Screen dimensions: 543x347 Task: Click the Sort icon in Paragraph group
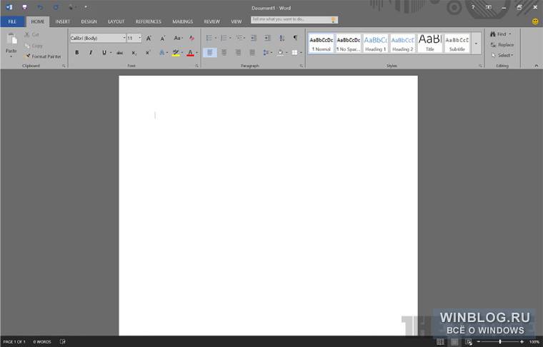(x=282, y=38)
